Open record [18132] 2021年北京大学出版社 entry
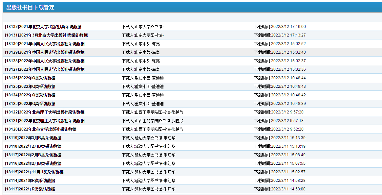Screen dimensions: 382x195 tap(43, 27)
